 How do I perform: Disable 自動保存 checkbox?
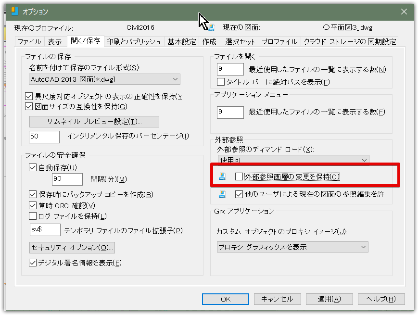pyautogui.click(x=33, y=168)
